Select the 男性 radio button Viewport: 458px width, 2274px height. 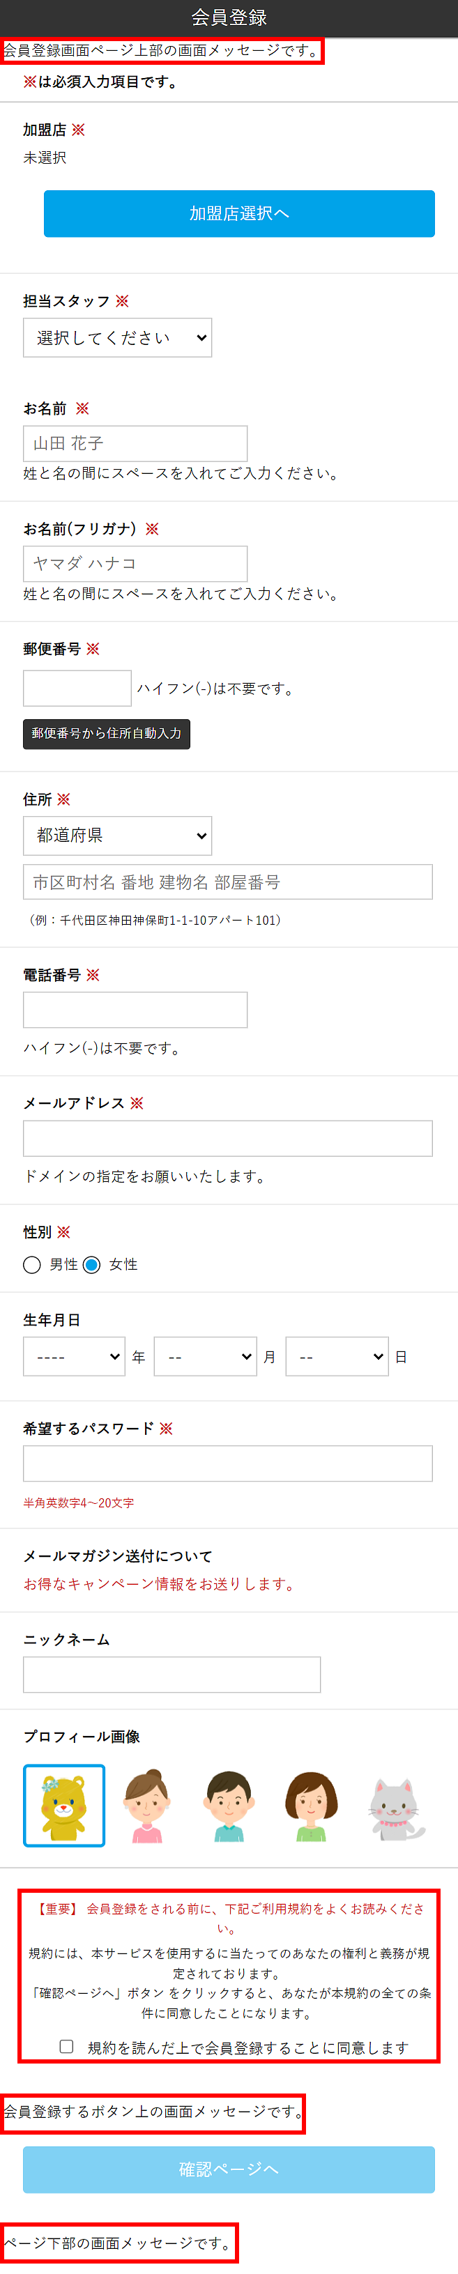(x=33, y=1264)
